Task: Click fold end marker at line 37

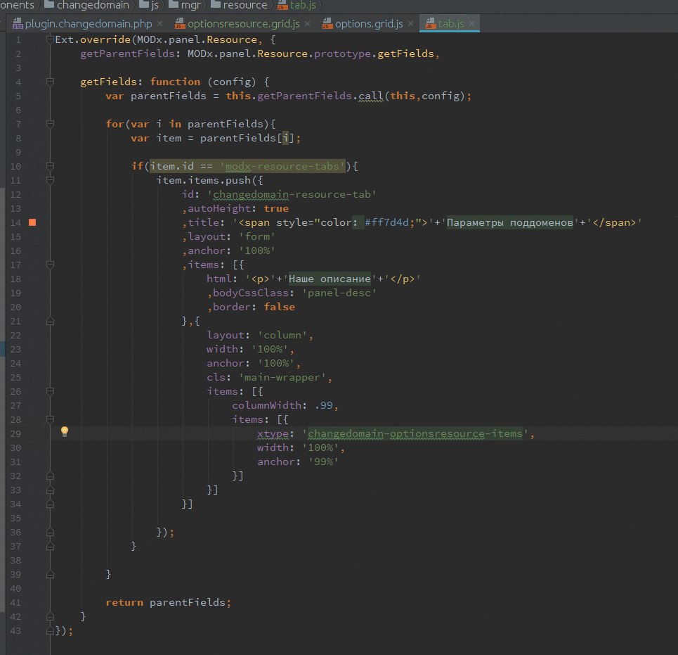Action: coord(50,547)
